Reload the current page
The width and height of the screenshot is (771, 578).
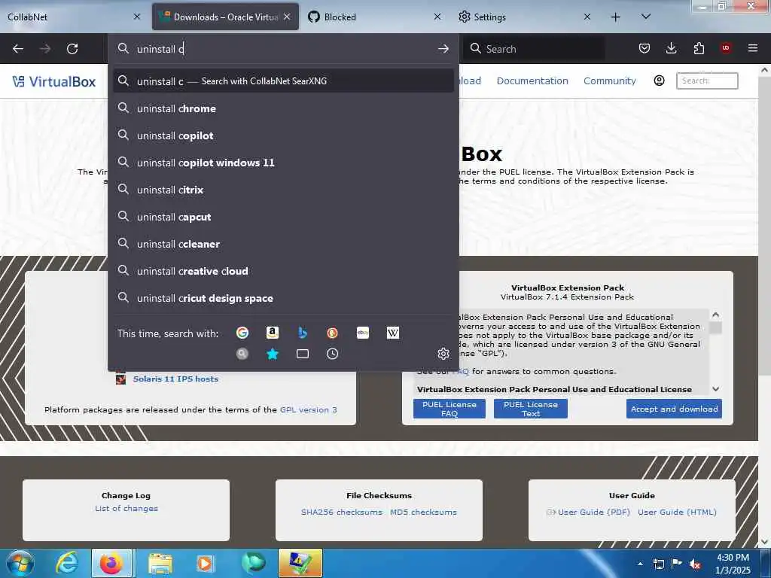point(72,49)
